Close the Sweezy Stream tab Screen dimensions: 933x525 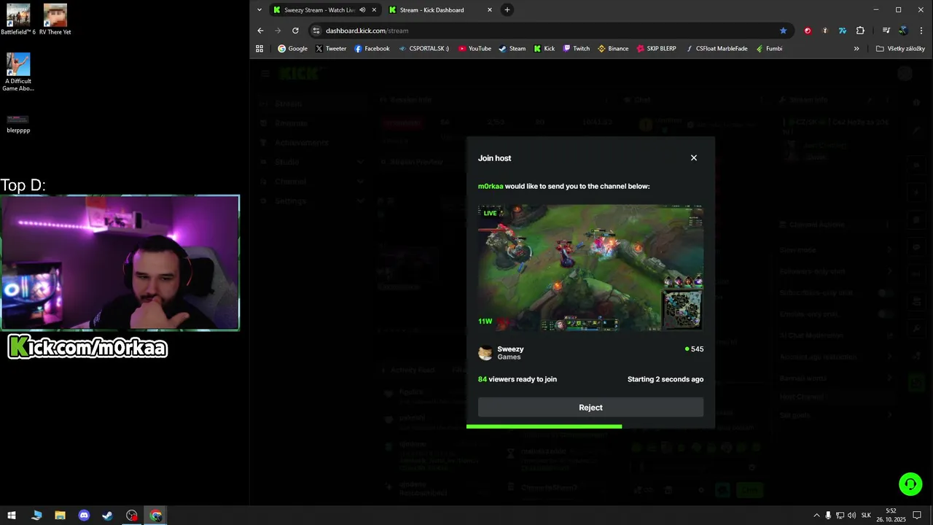pos(374,10)
